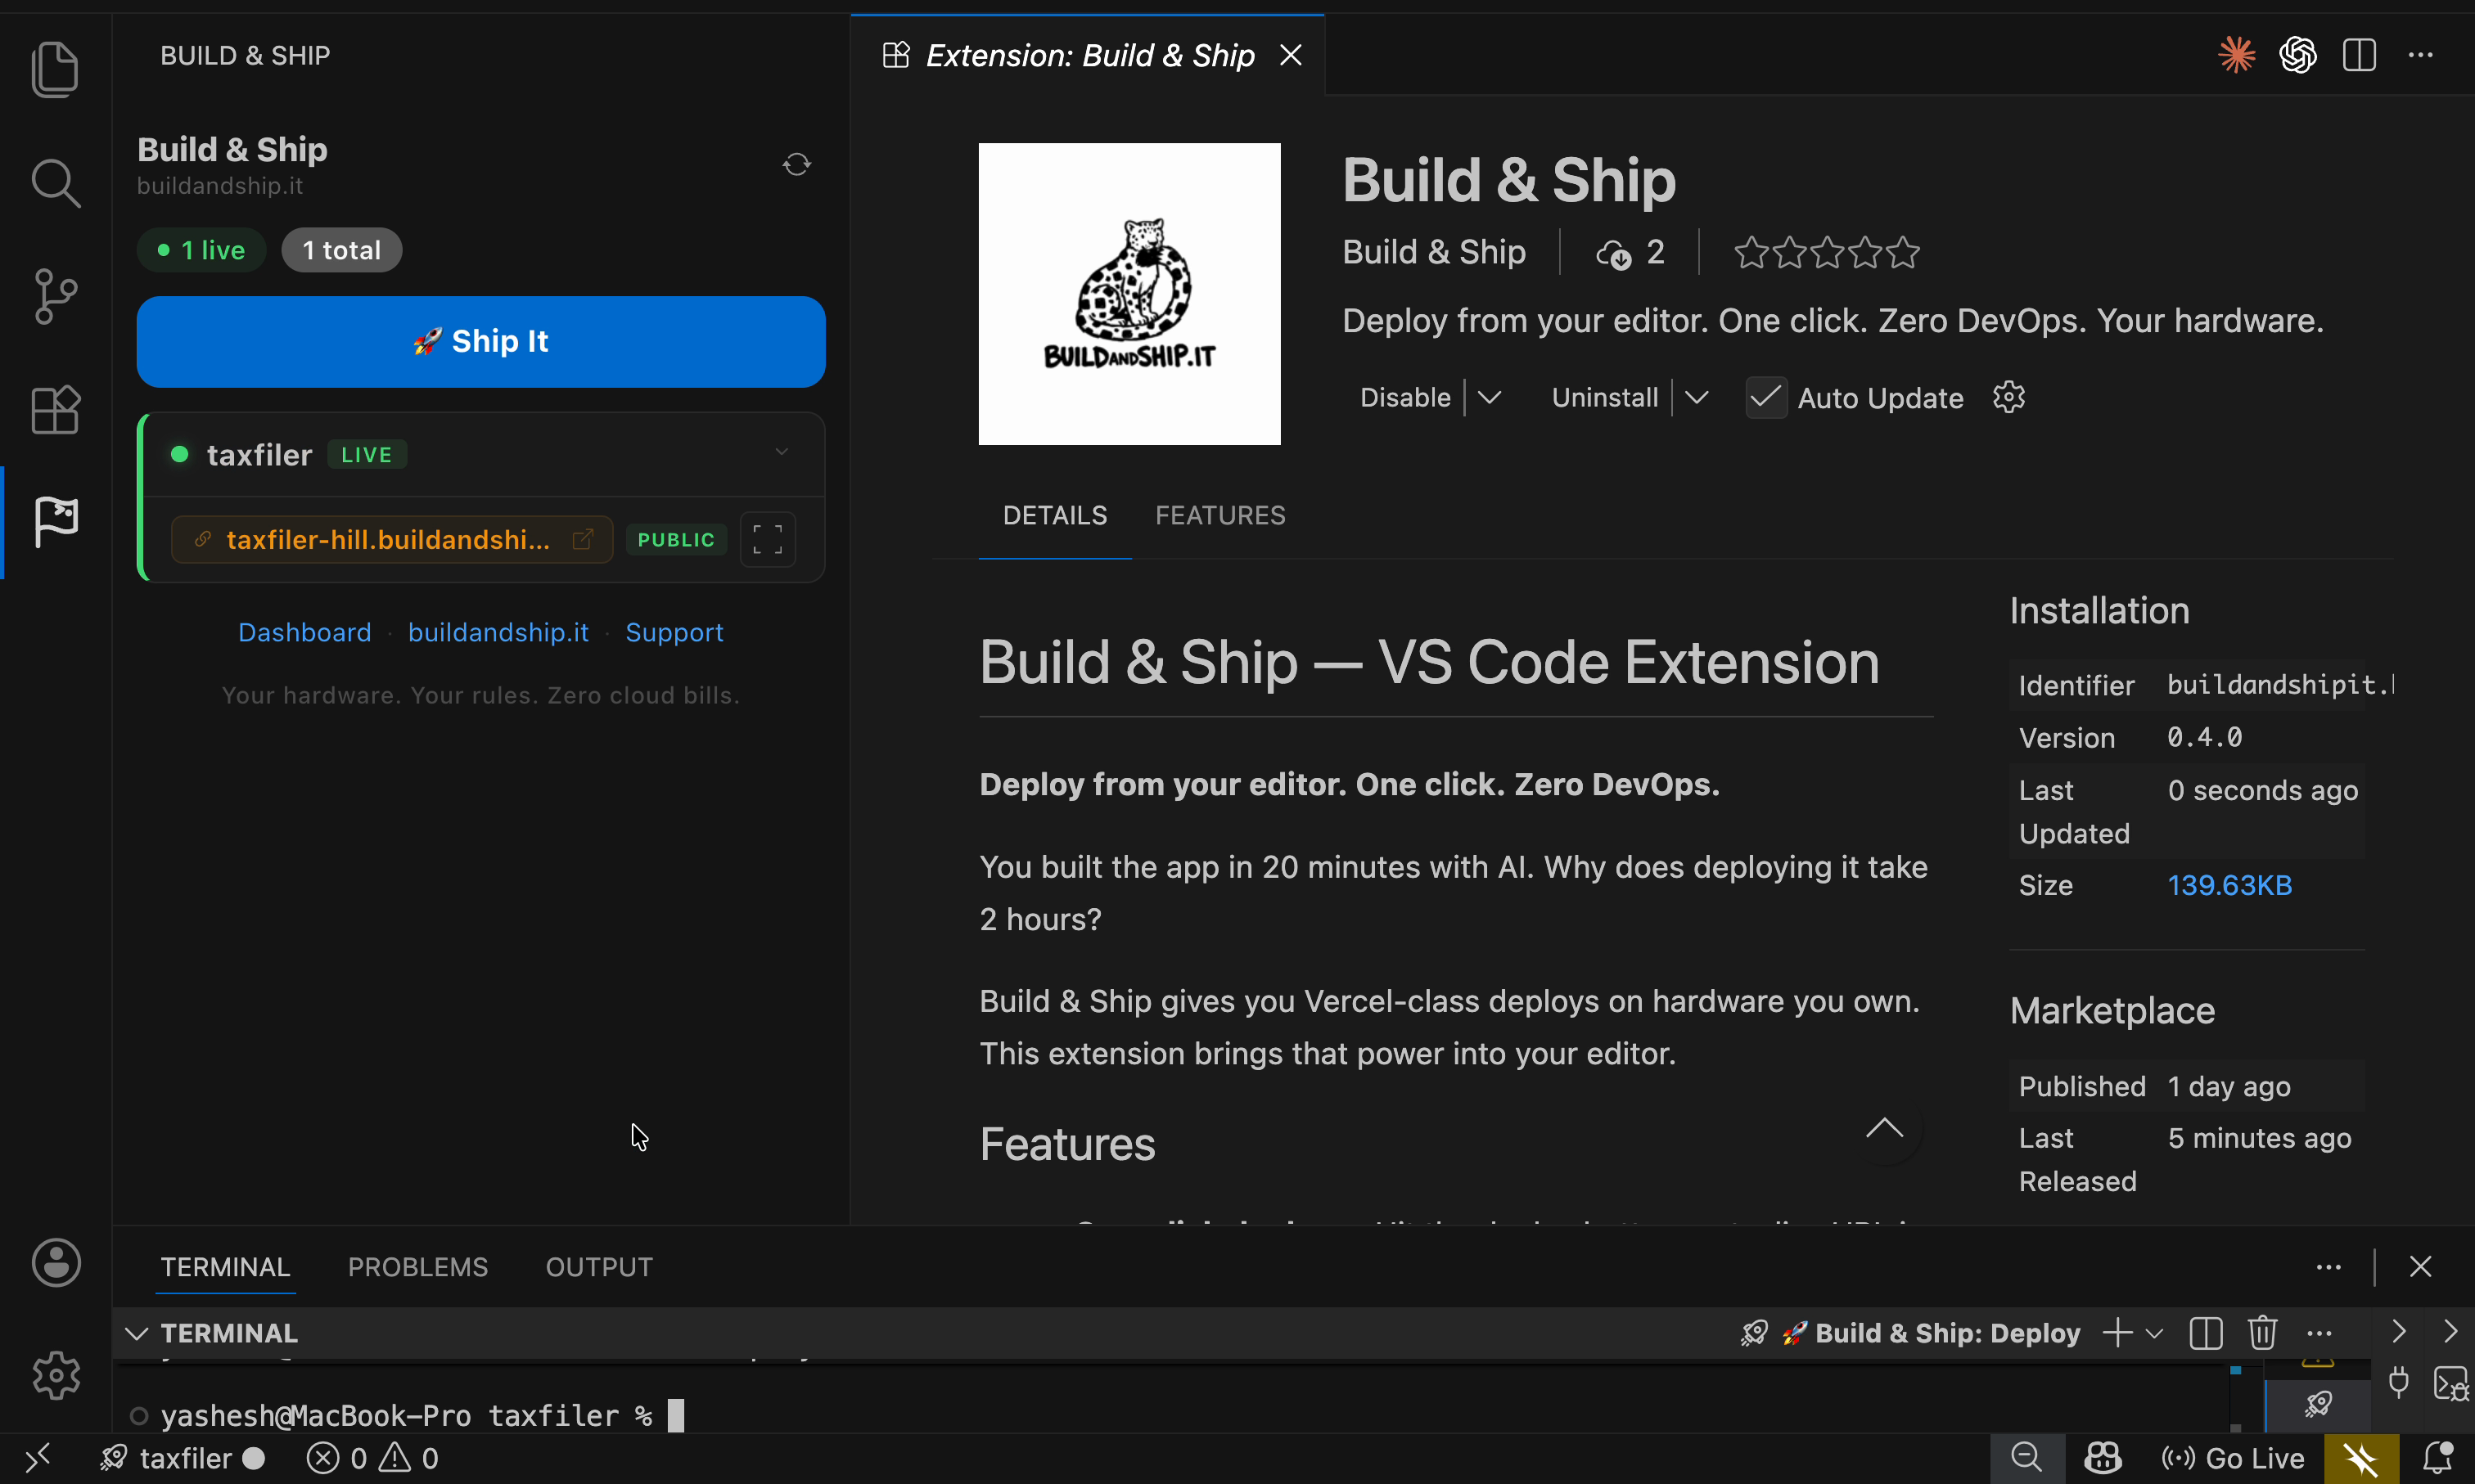The width and height of the screenshot is (2475, 1484).
Task: Switch to the FEATURES tab
Action: [x=1219, y=515]
